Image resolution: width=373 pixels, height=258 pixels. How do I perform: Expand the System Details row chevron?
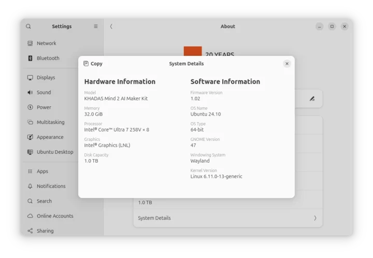click(315, 218)
